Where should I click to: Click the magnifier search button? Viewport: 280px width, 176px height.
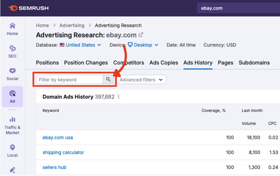[108, 80]
